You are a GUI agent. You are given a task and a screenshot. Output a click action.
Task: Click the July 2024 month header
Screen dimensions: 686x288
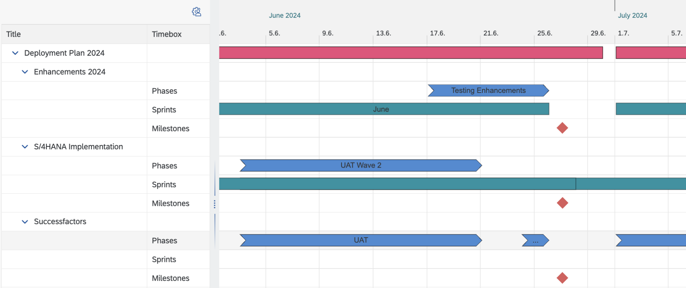coord(632,15)
